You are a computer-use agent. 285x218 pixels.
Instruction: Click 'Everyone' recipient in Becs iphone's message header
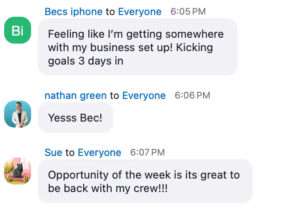coord(140,12)
